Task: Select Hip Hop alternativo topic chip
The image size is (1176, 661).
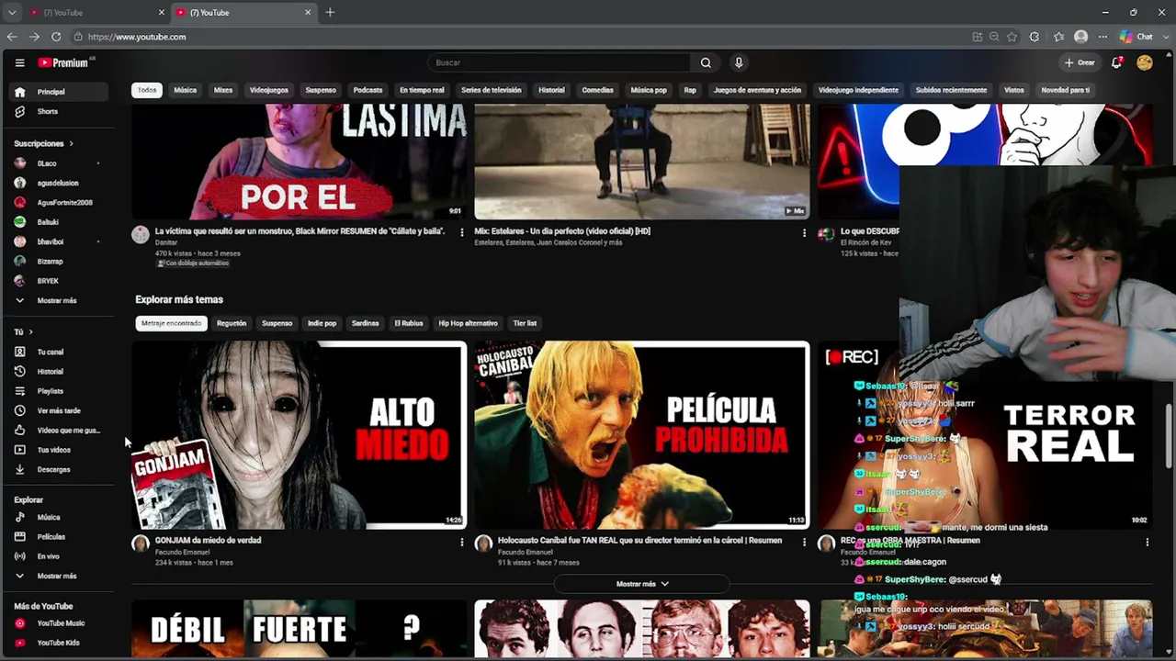Action: pyautogui.click(x=468, y=323)
